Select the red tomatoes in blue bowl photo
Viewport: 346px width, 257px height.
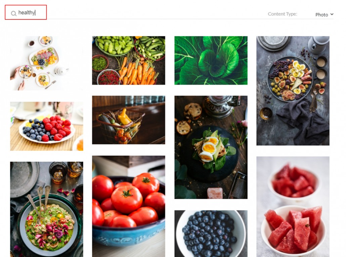click(128, 206)
